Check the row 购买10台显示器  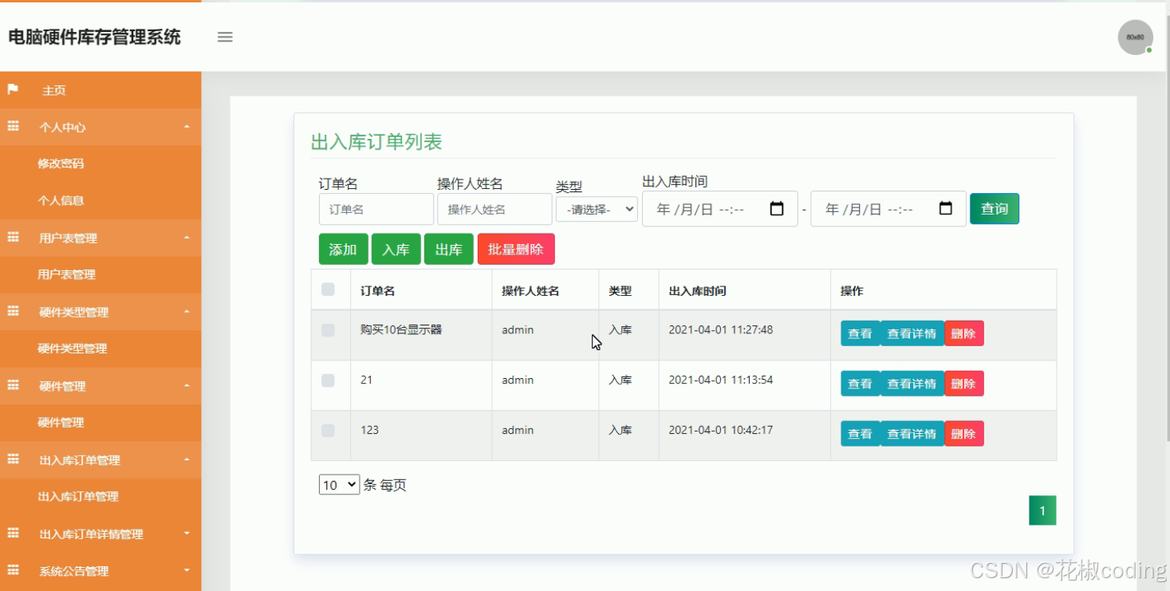pyautogui.click(x=328, y=330)
